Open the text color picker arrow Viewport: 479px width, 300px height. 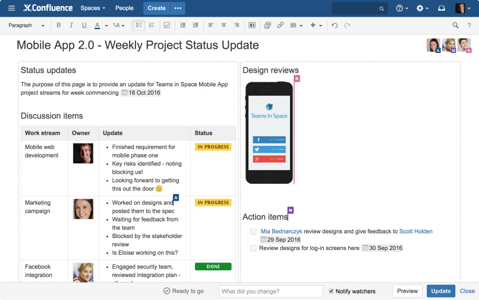(106, 26)
